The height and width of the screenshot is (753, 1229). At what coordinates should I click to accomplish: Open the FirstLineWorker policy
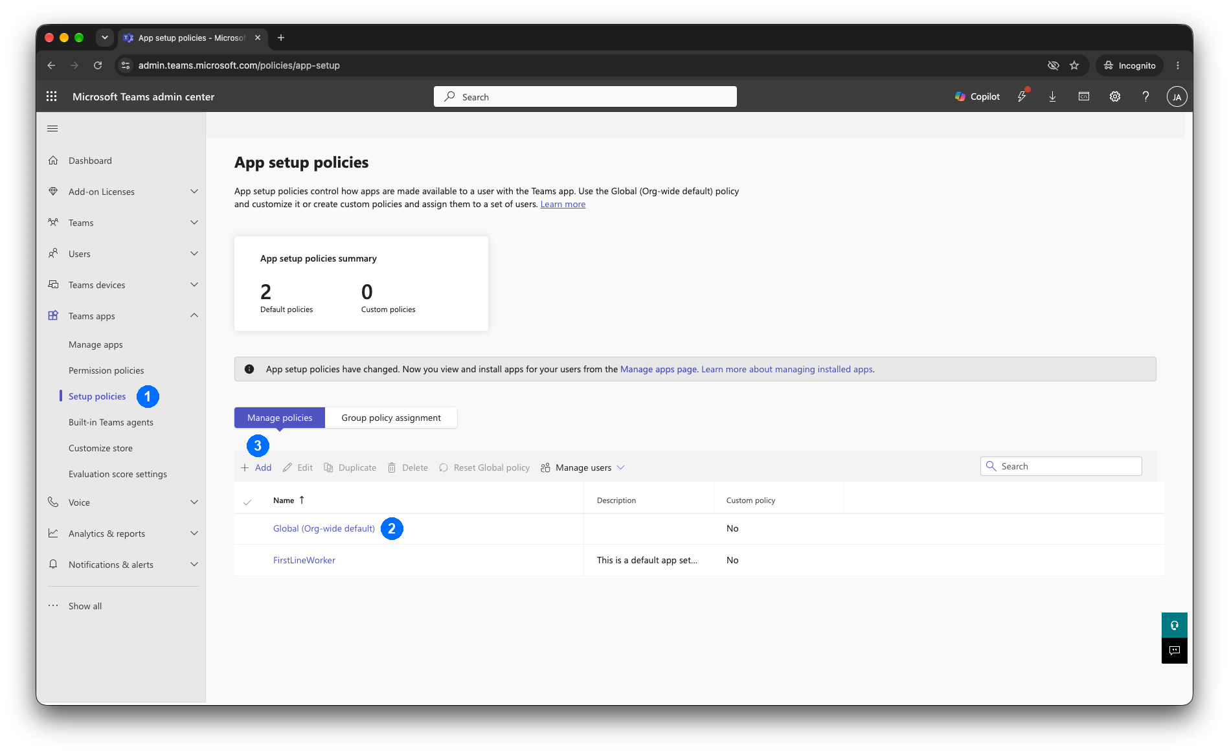tap(304, 560)
